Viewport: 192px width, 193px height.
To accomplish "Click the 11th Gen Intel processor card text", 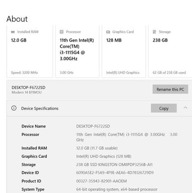I will [77, 49].
